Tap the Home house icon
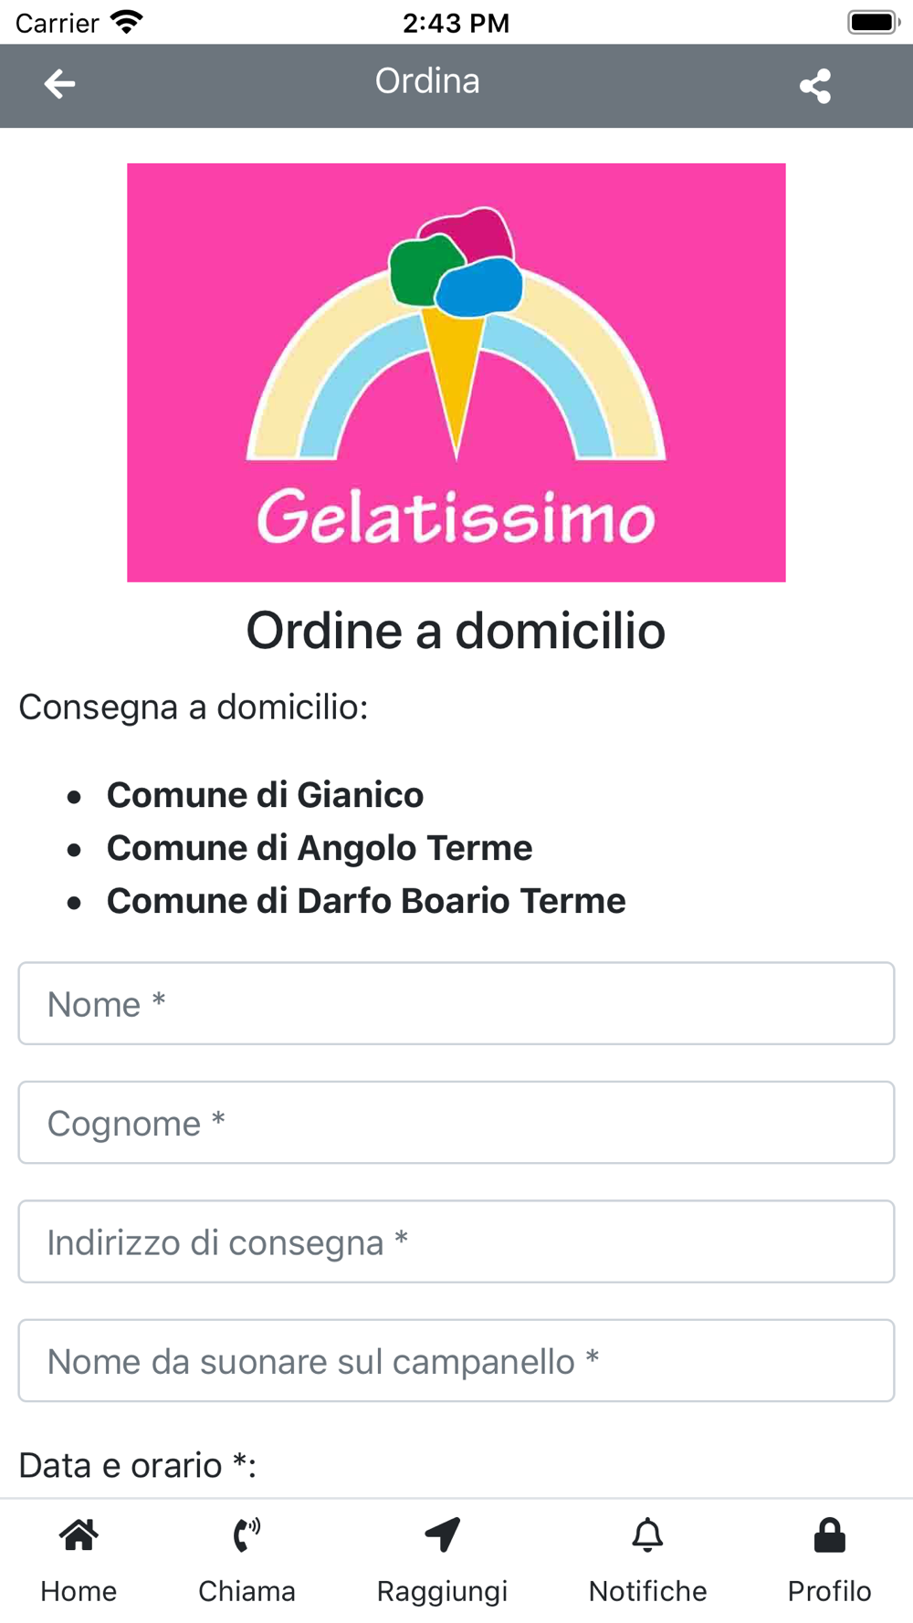 [79, 1535]
